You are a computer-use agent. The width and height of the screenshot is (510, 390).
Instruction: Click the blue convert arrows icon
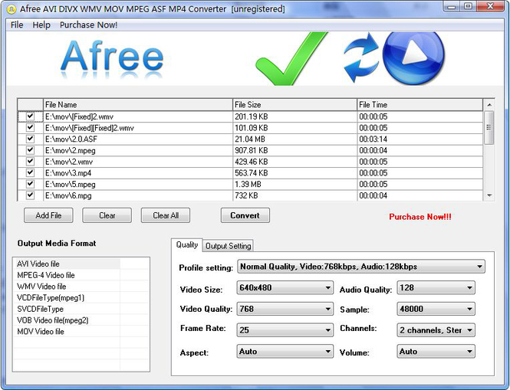coord(361,56)
